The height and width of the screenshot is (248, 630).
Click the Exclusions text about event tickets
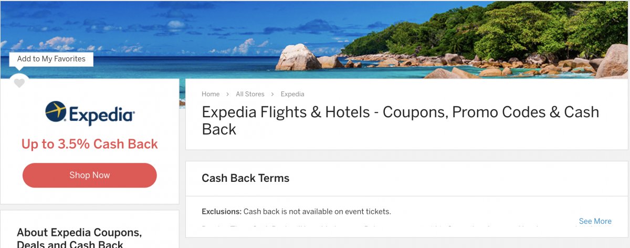(x=296, y=212)
